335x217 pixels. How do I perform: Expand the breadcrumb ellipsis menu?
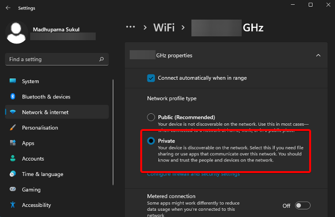[131, 27]
